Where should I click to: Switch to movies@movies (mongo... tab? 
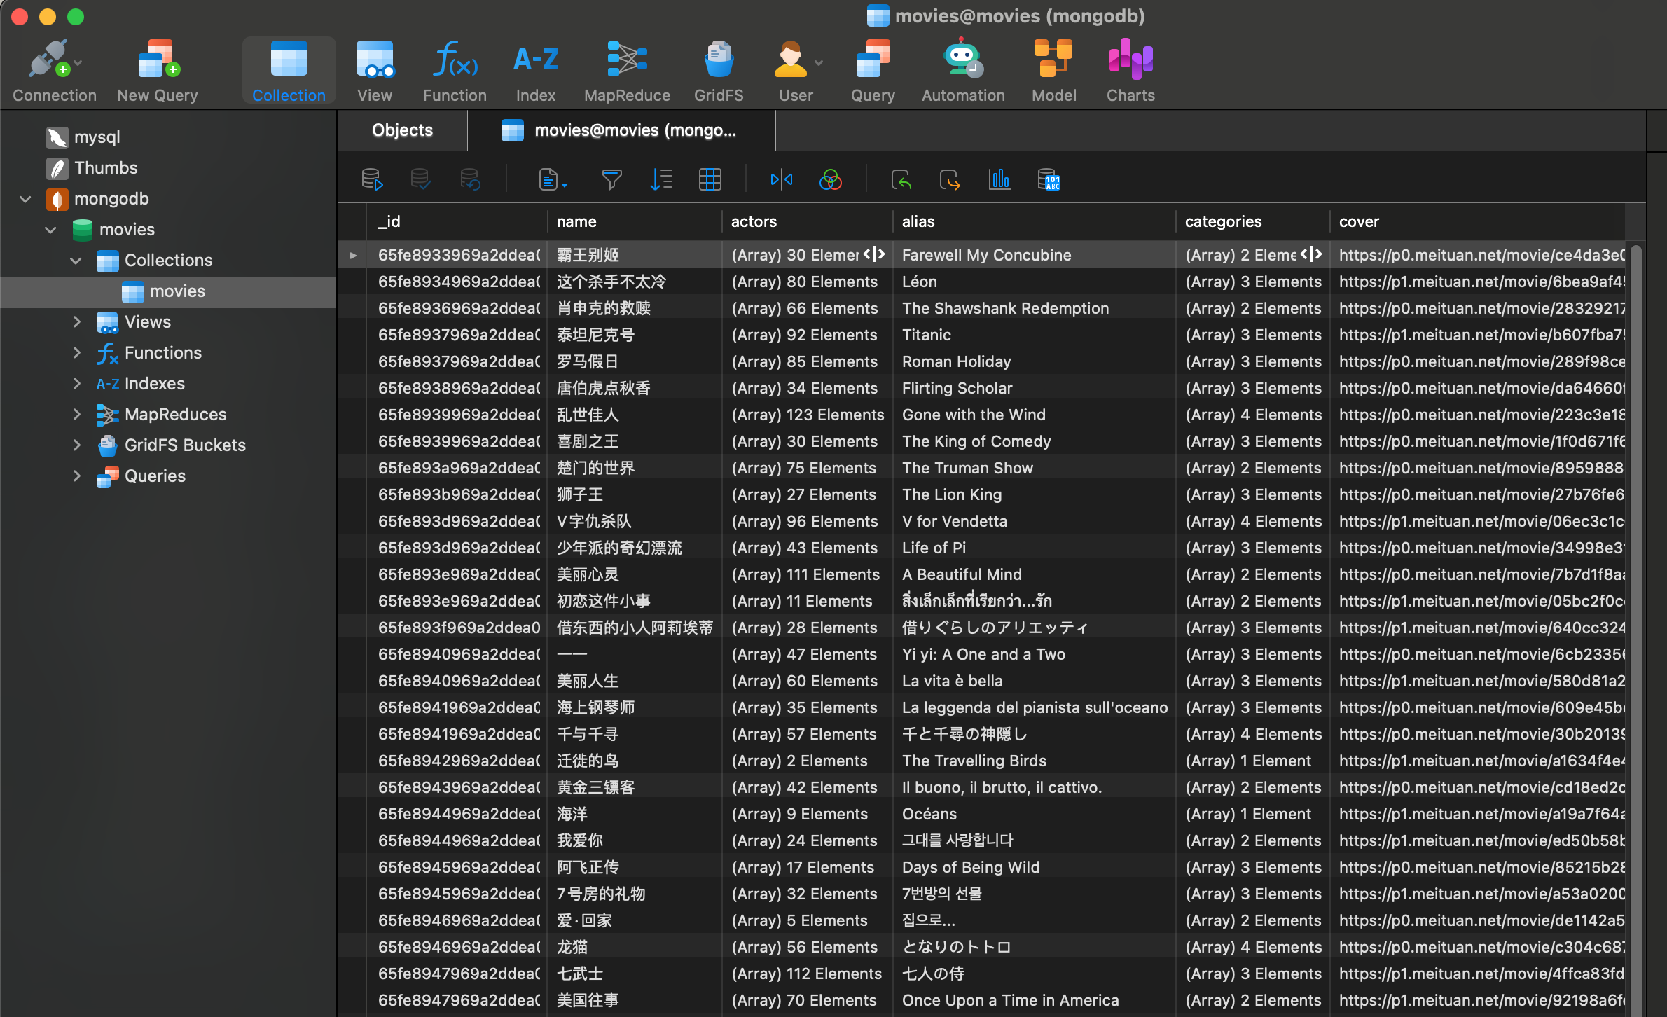621,130
